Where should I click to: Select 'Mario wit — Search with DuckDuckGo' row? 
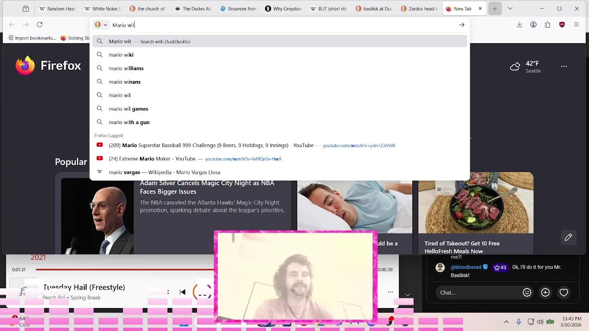point(280,41)
